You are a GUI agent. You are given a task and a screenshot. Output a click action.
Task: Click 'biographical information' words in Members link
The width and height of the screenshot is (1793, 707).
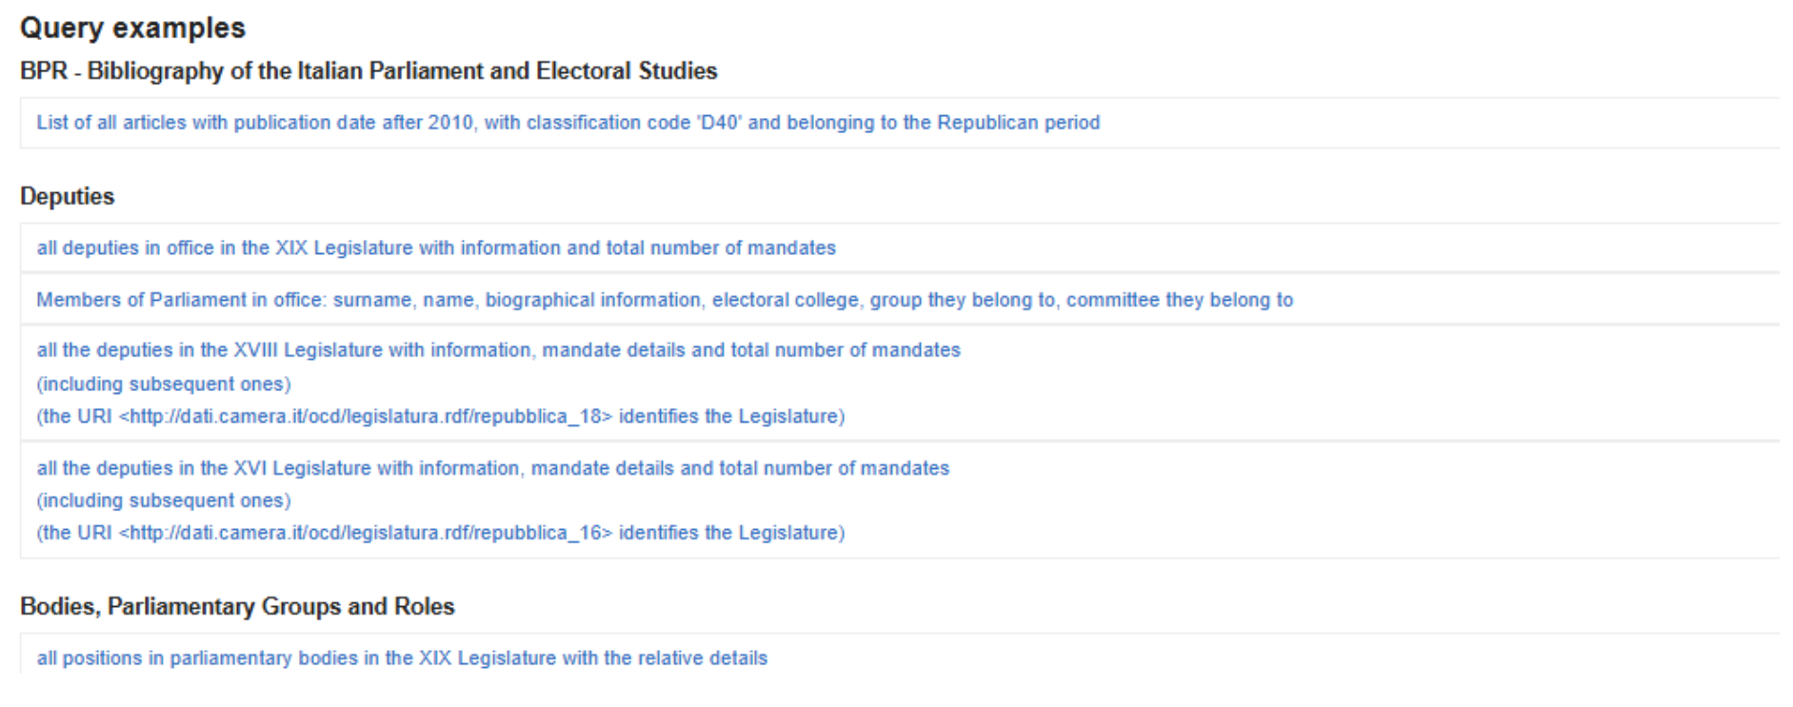coord(592,300)
